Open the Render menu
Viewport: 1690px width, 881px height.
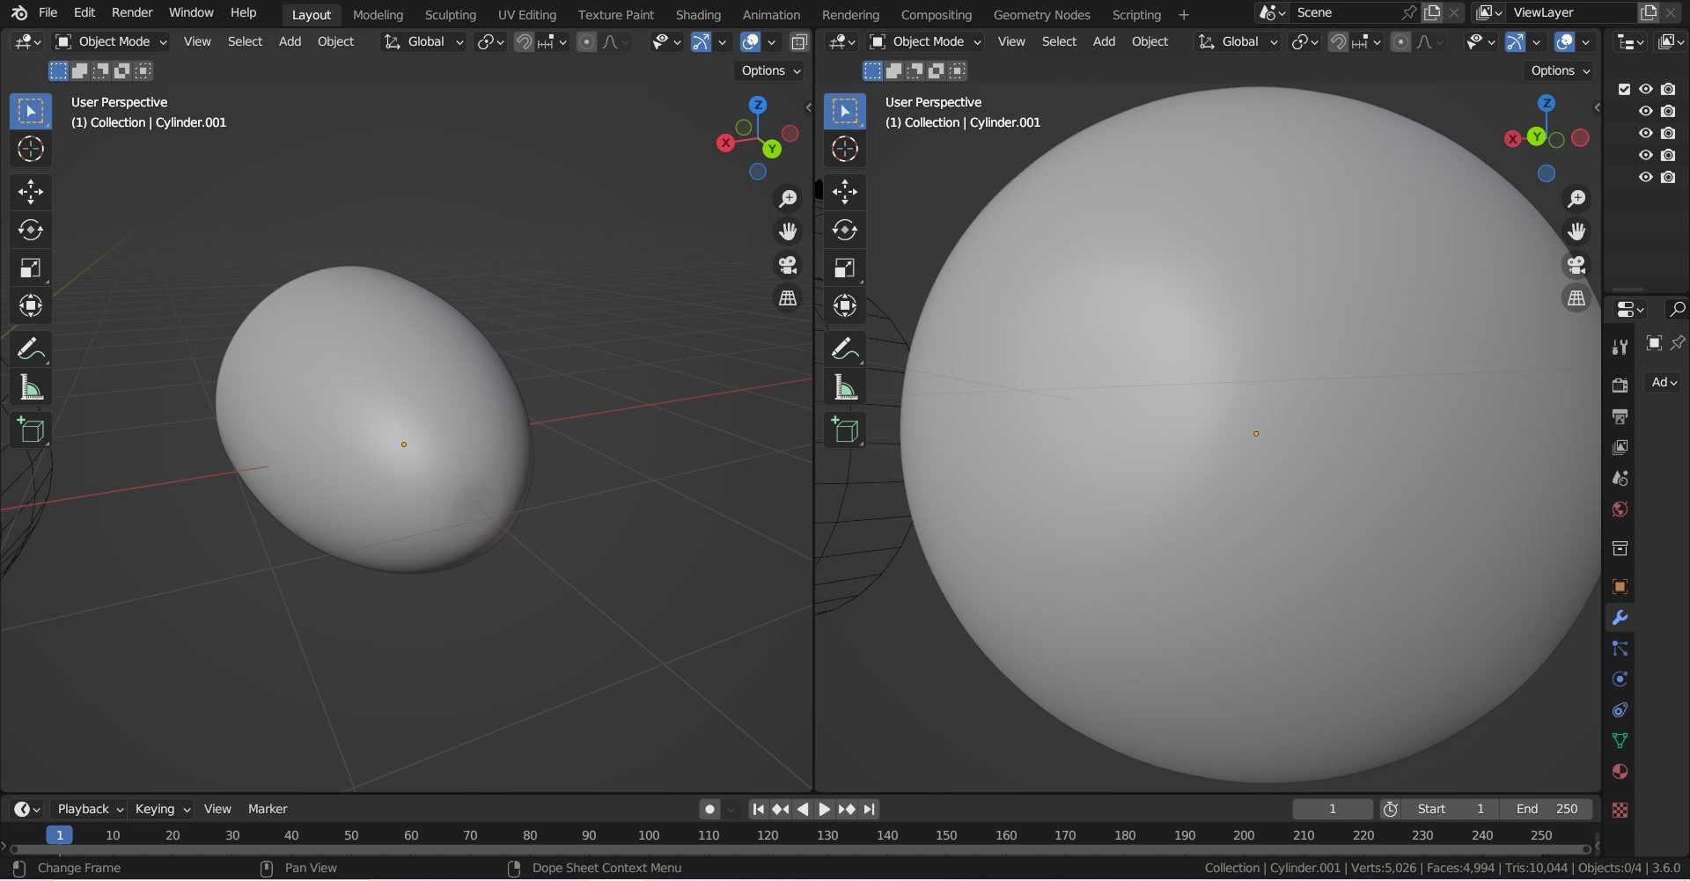(x=132, y=12)
